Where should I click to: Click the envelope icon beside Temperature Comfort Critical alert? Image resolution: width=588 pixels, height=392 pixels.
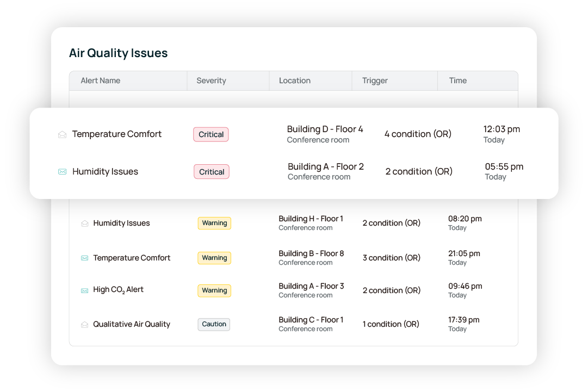63,134
